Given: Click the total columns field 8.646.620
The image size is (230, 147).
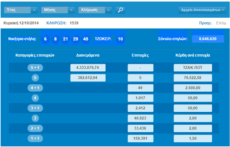Looking at the screenshot, I should tap(207, 39).
